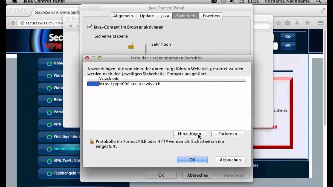Click the fullscreen arrows icon of browser window
This screenshot has height=187, width=333.
point(323,10)
